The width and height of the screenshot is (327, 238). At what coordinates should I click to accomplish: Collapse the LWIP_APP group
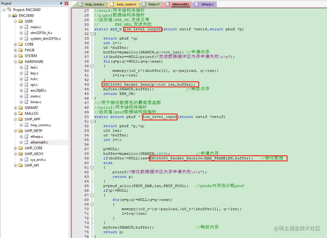pyautogui.click(x=15, y=119)
